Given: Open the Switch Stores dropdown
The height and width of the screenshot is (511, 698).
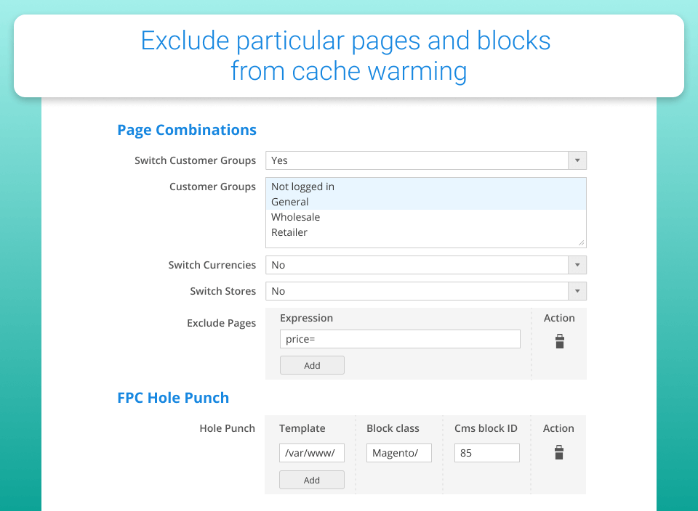Looking at the screenshot, I should [425, 291].
